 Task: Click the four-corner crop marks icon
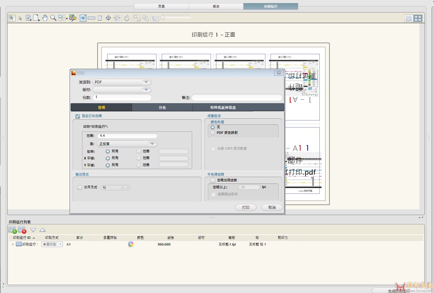click(x=117, y=18)
